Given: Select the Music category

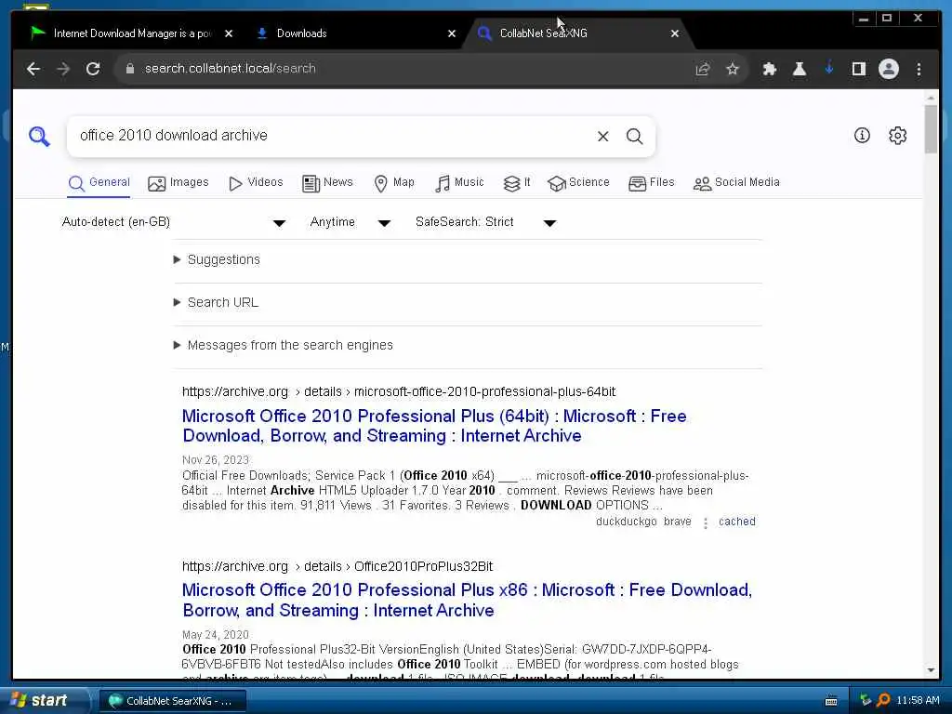Looking at the screenshot, I should coord(459,182).
